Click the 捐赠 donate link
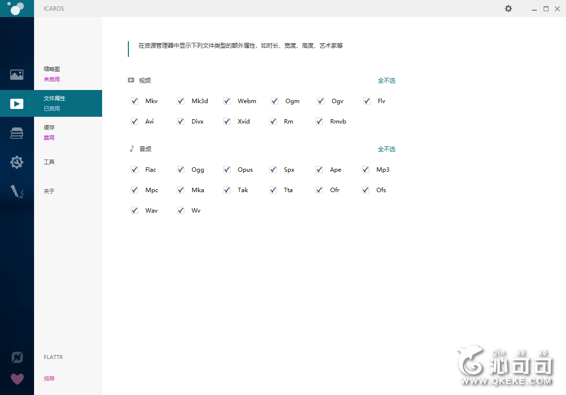This screenshot has width=566, height=395. click(x=49, y=378)
